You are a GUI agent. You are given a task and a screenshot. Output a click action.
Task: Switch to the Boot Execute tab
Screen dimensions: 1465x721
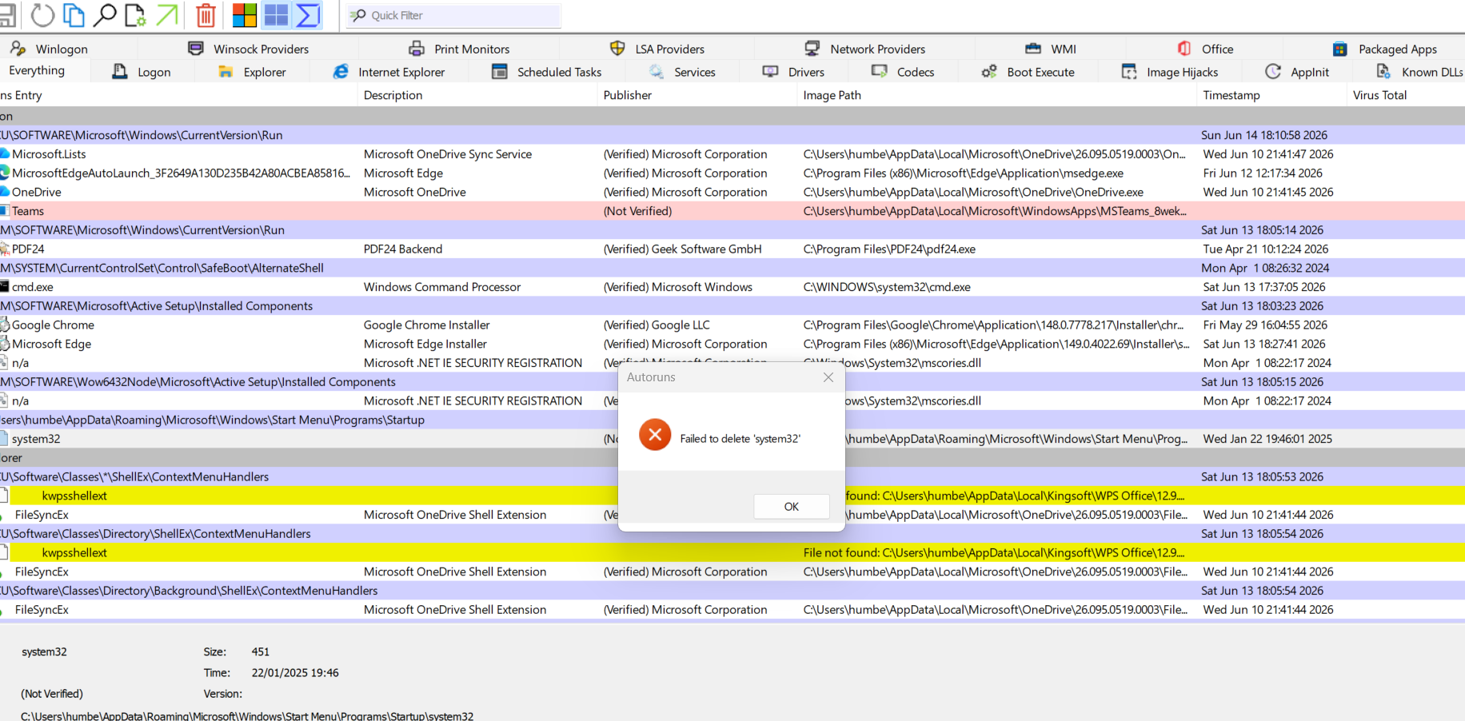[x=1028, y=72]
